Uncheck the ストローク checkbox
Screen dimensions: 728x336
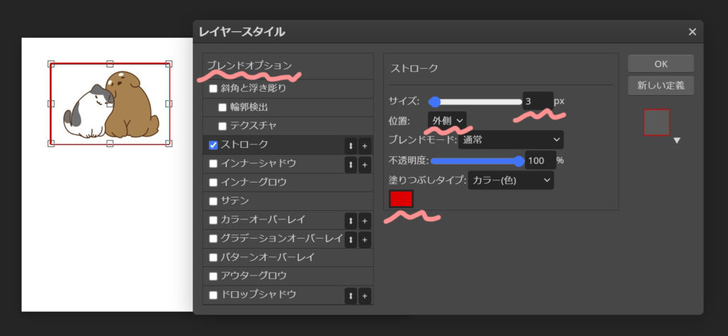213,146
